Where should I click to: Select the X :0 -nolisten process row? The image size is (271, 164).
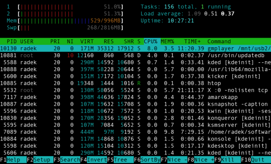pyautogui.click(x=136, y=90)
